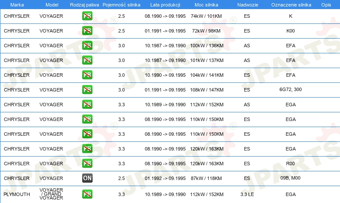Click the 10.1989 -> 09.1990 cell in the PLYMOUTH row
Viewport: 340px width, 203px height.
click(165, 194)
